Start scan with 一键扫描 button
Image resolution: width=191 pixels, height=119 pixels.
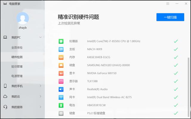pyautogui.click(x=170, y=17)
